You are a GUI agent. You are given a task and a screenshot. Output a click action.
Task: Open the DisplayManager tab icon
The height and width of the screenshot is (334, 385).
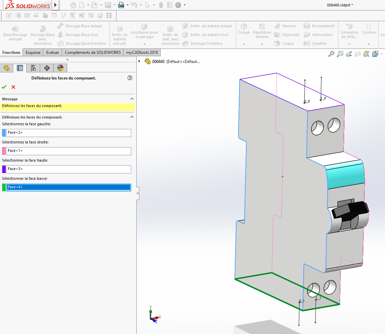pos(60,68)
